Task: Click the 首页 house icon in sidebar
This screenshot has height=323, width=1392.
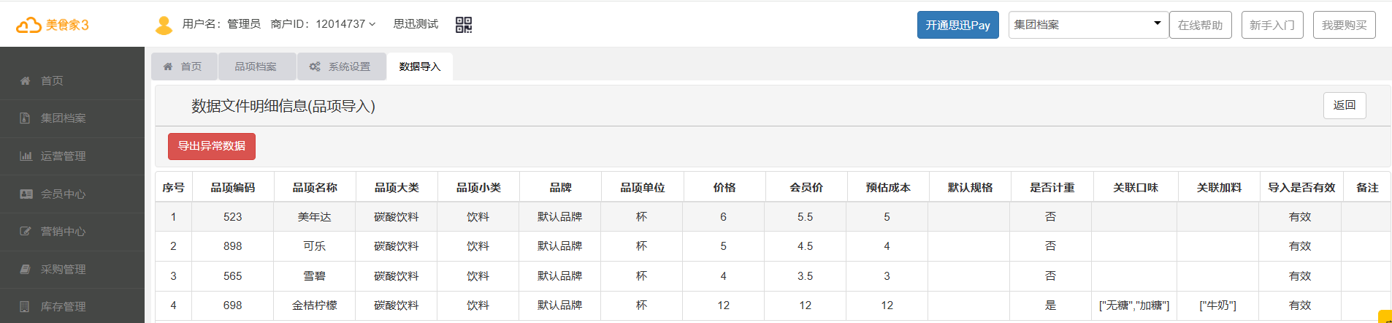Action: (x=26, y=80)
